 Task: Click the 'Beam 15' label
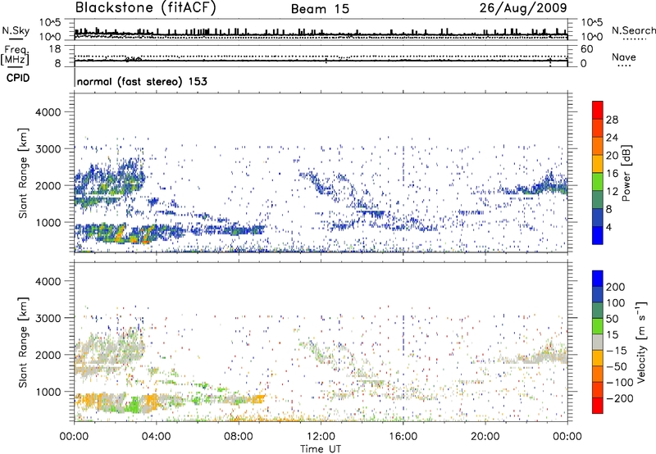tap(320, 9)
